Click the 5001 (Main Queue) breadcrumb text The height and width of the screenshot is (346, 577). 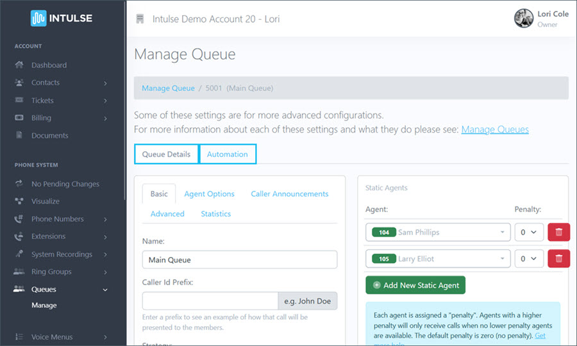pos(239,88)
